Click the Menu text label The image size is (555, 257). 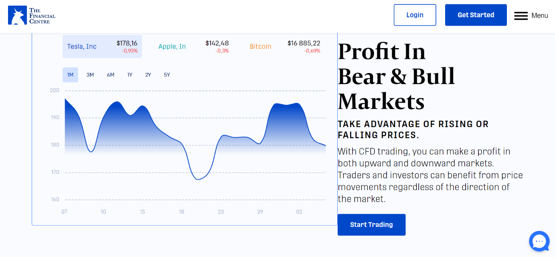coord(539,16)
